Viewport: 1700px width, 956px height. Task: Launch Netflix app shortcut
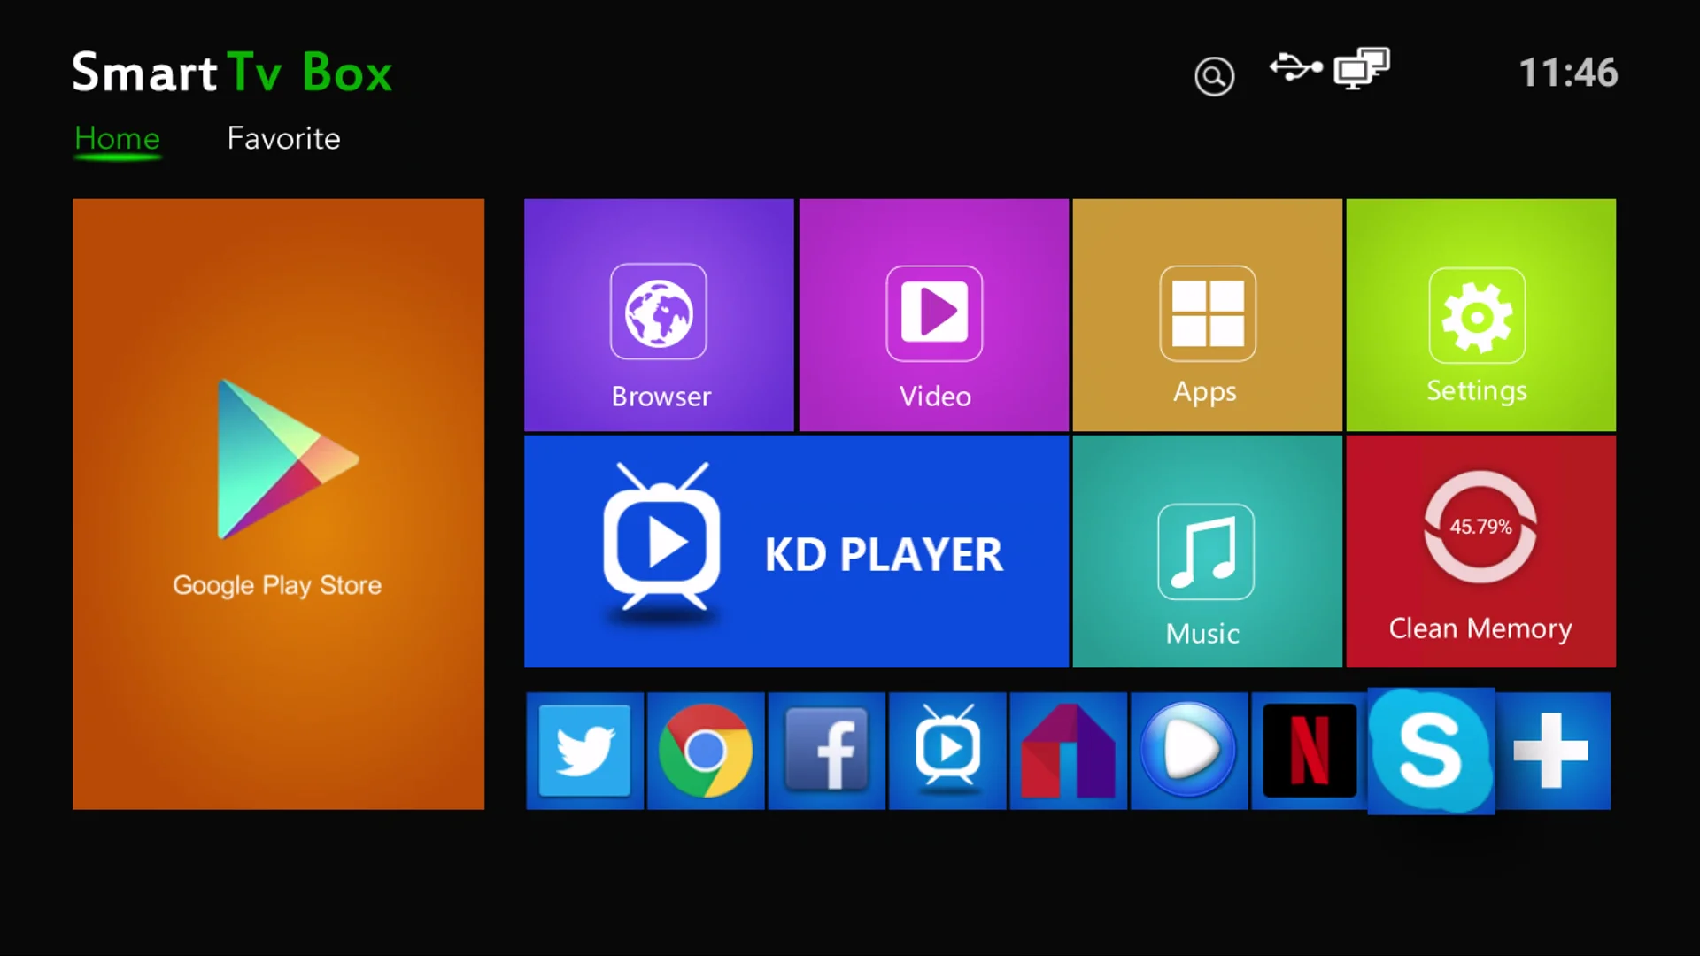pyautogui.click(x=1310, y=751)
